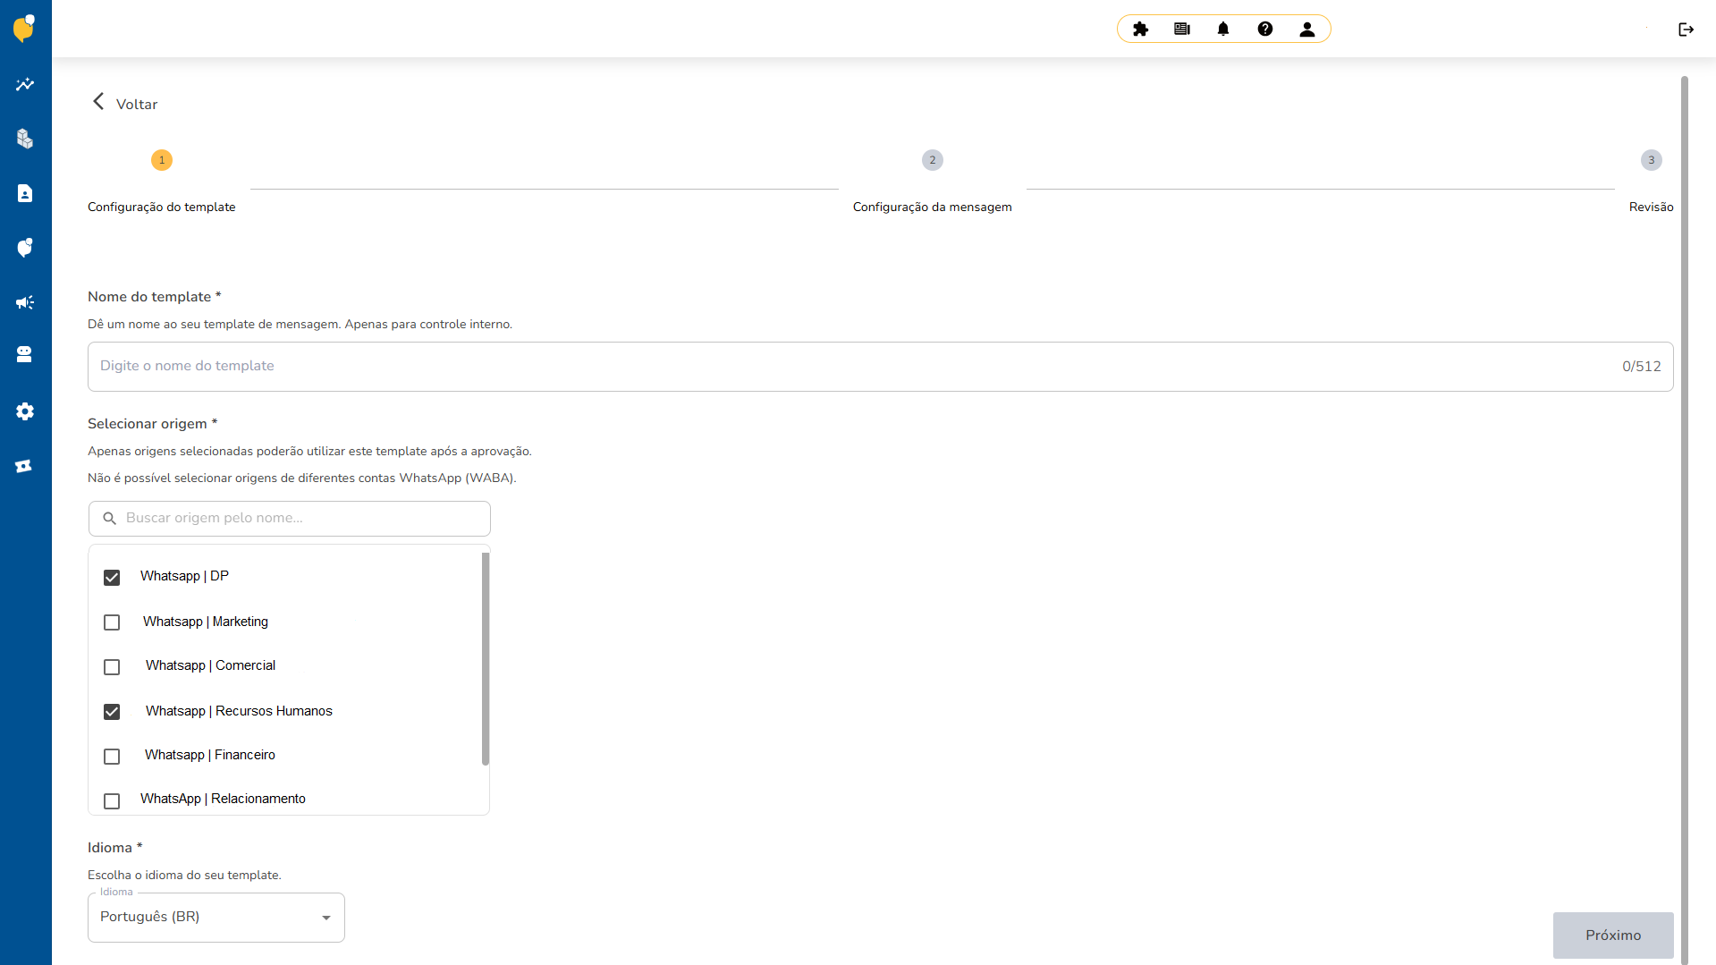Check Whatsapp | Financeiro origin

tap(112, 757)
